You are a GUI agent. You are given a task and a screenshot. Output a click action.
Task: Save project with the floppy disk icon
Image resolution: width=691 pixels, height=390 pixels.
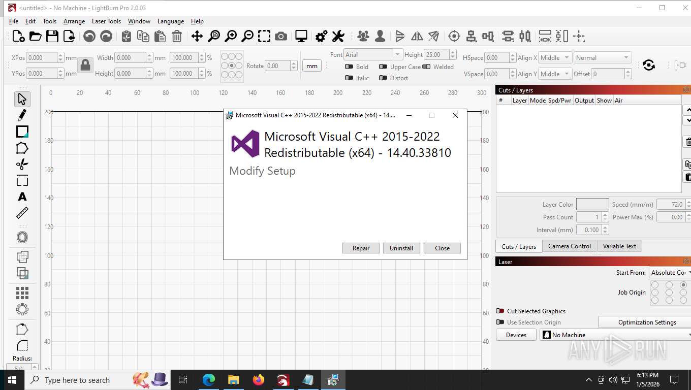click(52, 36)
